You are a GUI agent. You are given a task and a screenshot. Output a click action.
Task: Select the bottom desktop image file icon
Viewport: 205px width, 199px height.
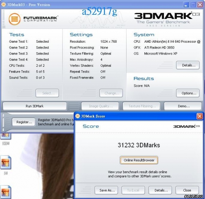[x=6, y=192]
